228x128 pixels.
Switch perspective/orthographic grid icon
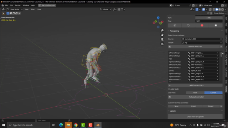(x=162, y=44)
